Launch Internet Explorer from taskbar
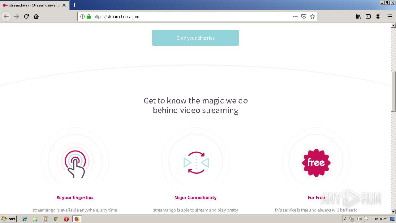This screenshot has width=396, height=223. click(x=25, y=219)
